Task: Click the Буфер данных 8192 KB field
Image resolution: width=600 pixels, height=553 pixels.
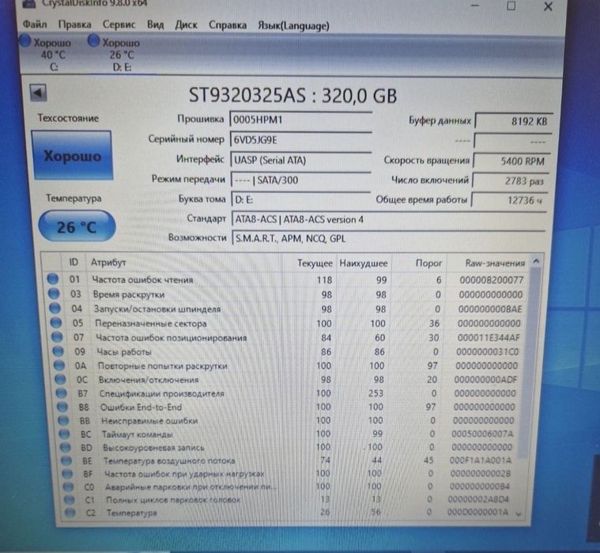Action: click(x=514, y=121)
